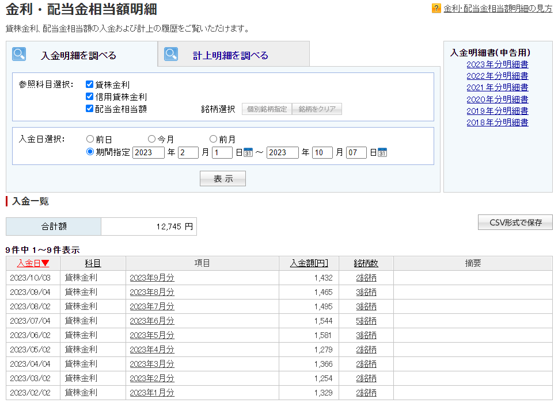The height and width of the screenshot is (403, 558).
Task: Click the CSV形式で保存 button
Action: pos(515,222)
